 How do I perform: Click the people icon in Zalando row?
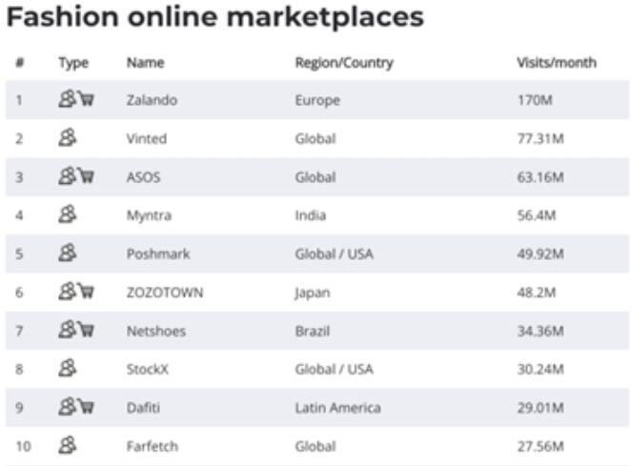[x=68, y=99]
